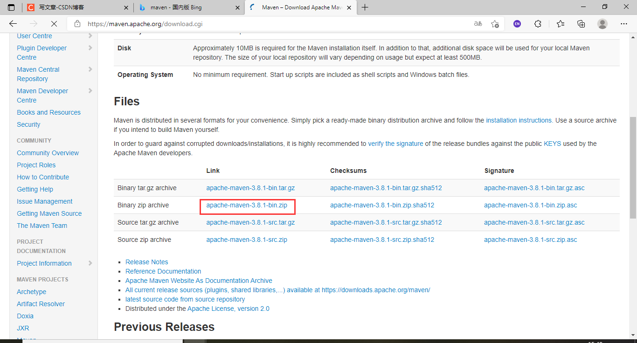Follow the verify the signature link
The width and height of the screenshot is (637, 343).
tap(395, 144)
